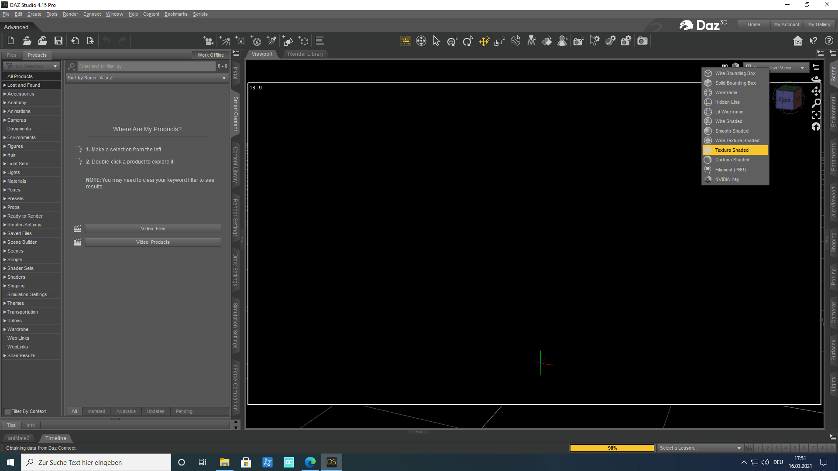Switch to the Render Library tab

click(x=306, y=54)
